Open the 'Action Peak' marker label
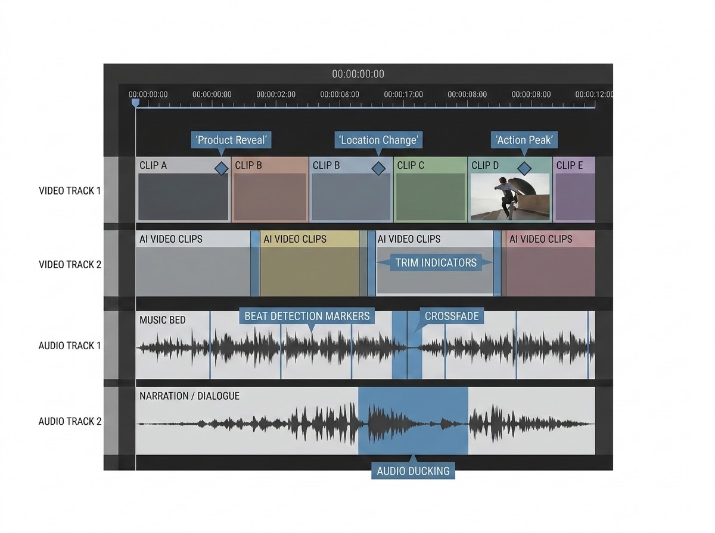This screenshot has width=715, height=533. (x=524, y=140)
